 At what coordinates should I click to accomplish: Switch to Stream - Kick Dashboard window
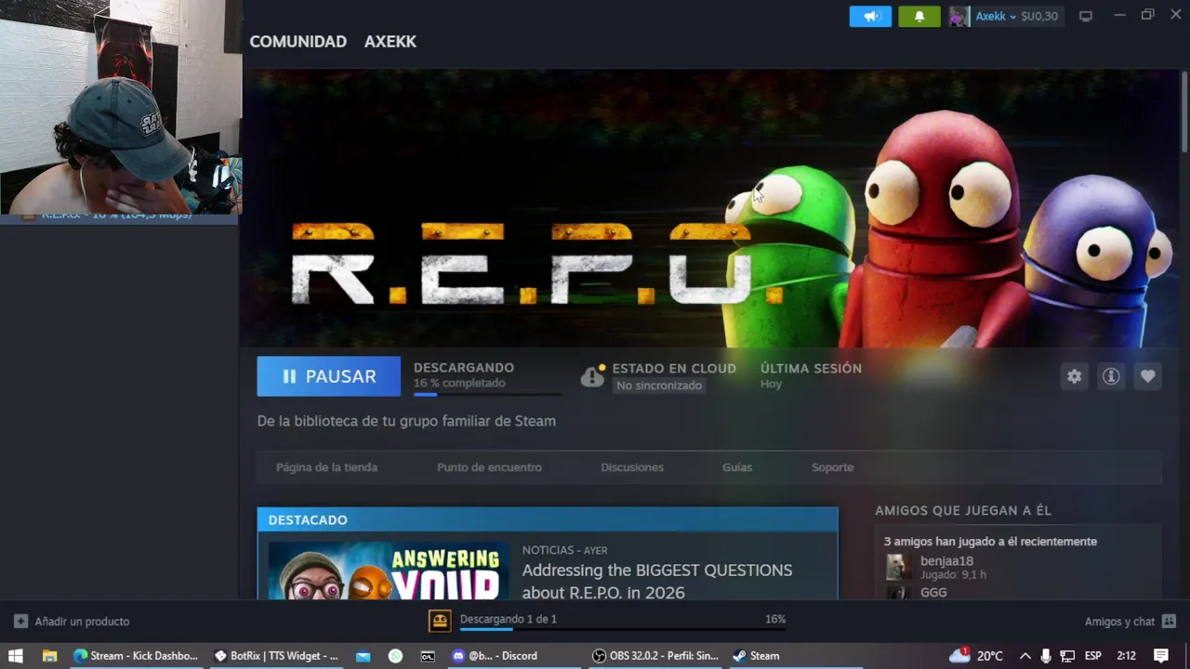coord(136,656)
